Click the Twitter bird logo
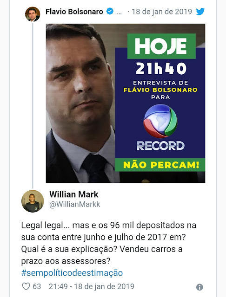 (x=200, y=12)
